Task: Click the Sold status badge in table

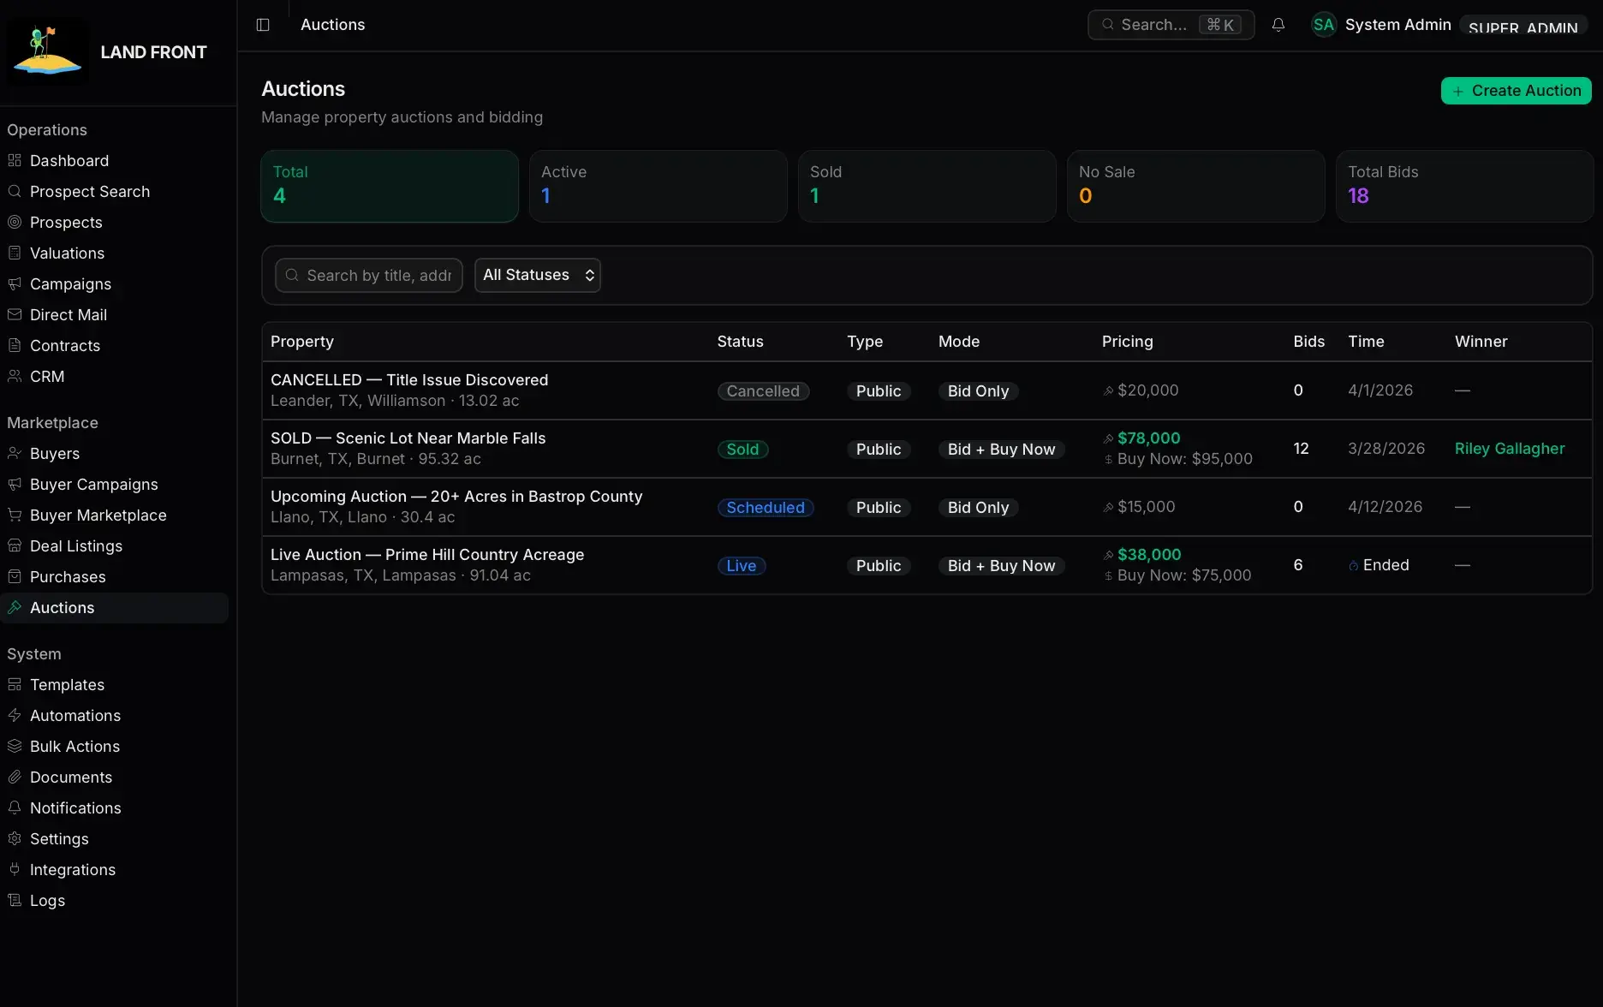Action: pyautogui.click(x=742, y=449)
